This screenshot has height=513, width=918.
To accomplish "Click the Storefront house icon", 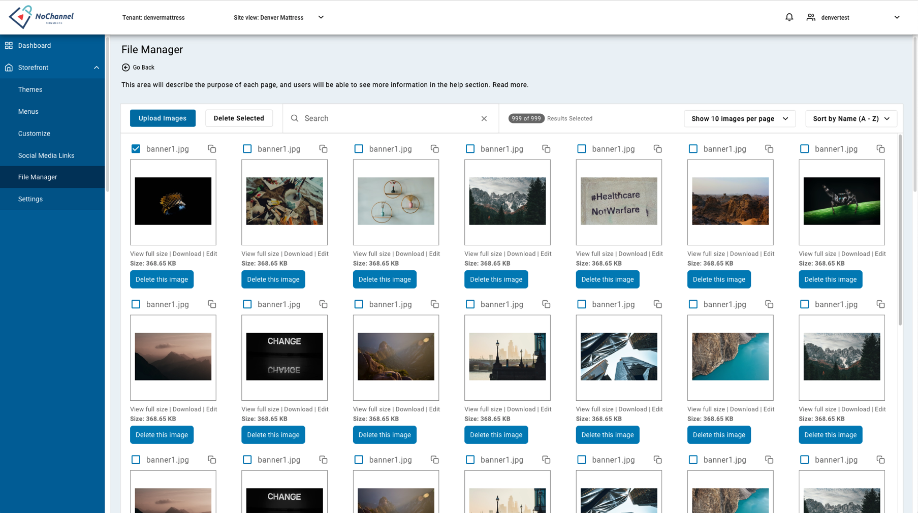I will (9, 68).
